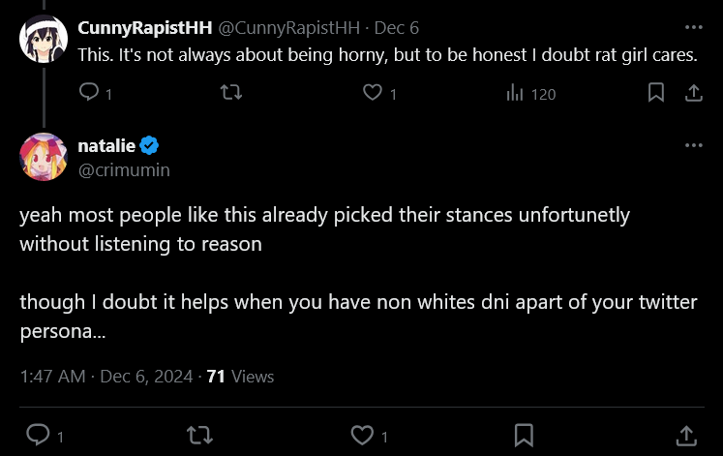Viewport: 723px width, 456px height.
Task: Open more options on upper post
Action: (x=694, y=28)
